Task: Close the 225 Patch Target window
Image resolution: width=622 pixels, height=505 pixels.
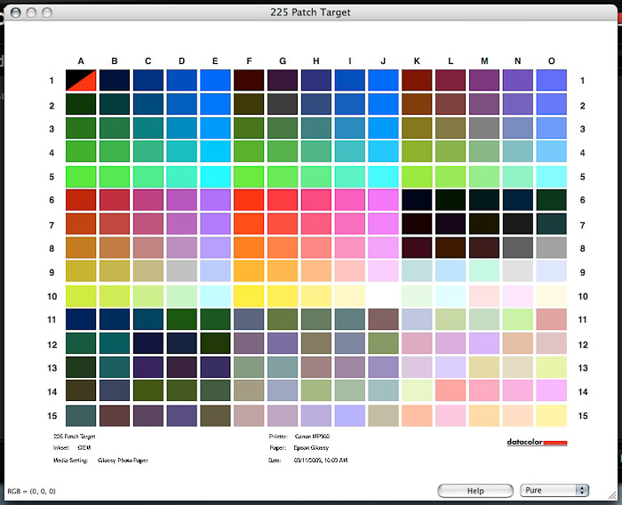Action: pos(14,12)
